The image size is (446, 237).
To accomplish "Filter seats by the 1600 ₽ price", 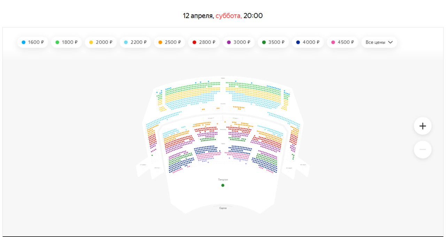I will (33, 42).
